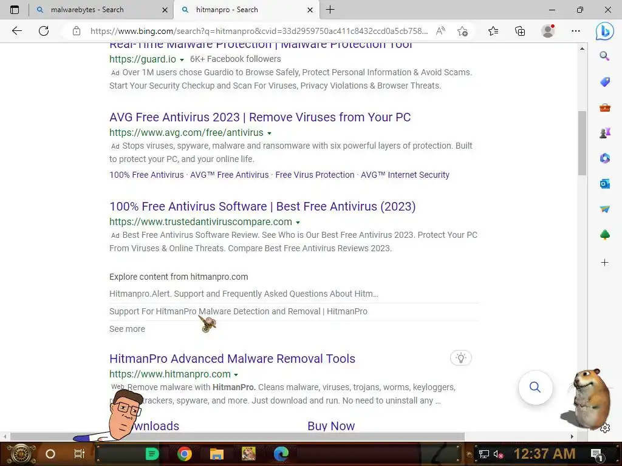Click the address bar URL field
The height and width of the screenshot is (466, 622).
(x=259, y=31)
